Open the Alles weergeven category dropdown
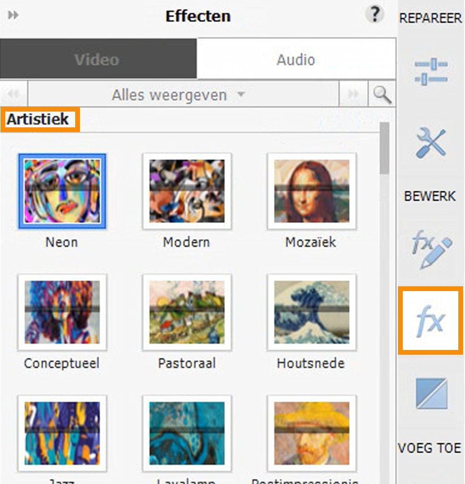Image resolution: width=465 pixels, height=484 pixels. tap(183, 94)
